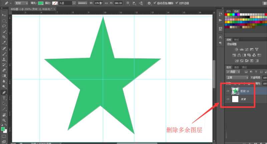Select the Clone Stamp tool
The height and width of the screenshot is (144, 267).
click(x=4, y=59)
